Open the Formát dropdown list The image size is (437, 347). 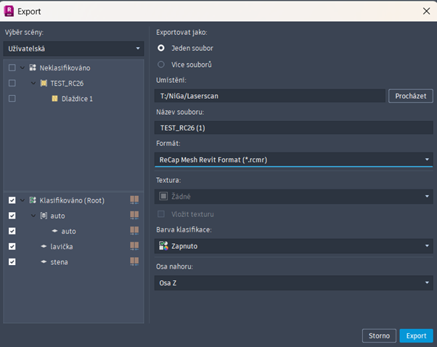[x=294, y=159]
